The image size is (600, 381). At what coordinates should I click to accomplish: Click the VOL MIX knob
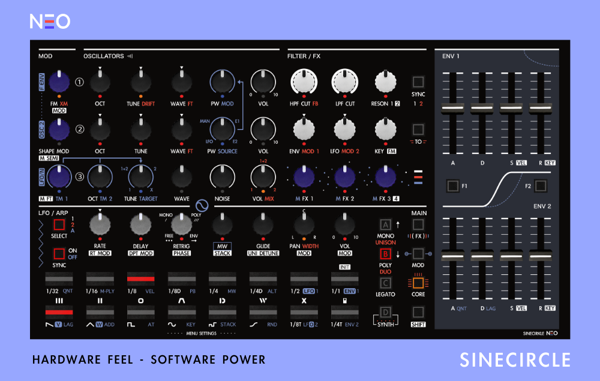(263, 177)
